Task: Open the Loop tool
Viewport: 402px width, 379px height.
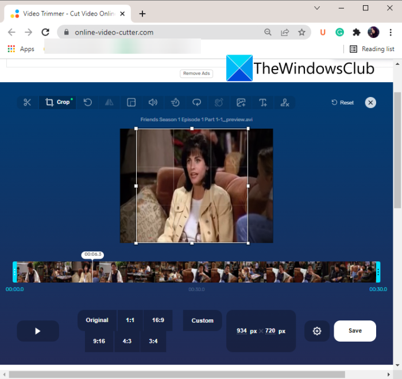Action: (196, 102)
